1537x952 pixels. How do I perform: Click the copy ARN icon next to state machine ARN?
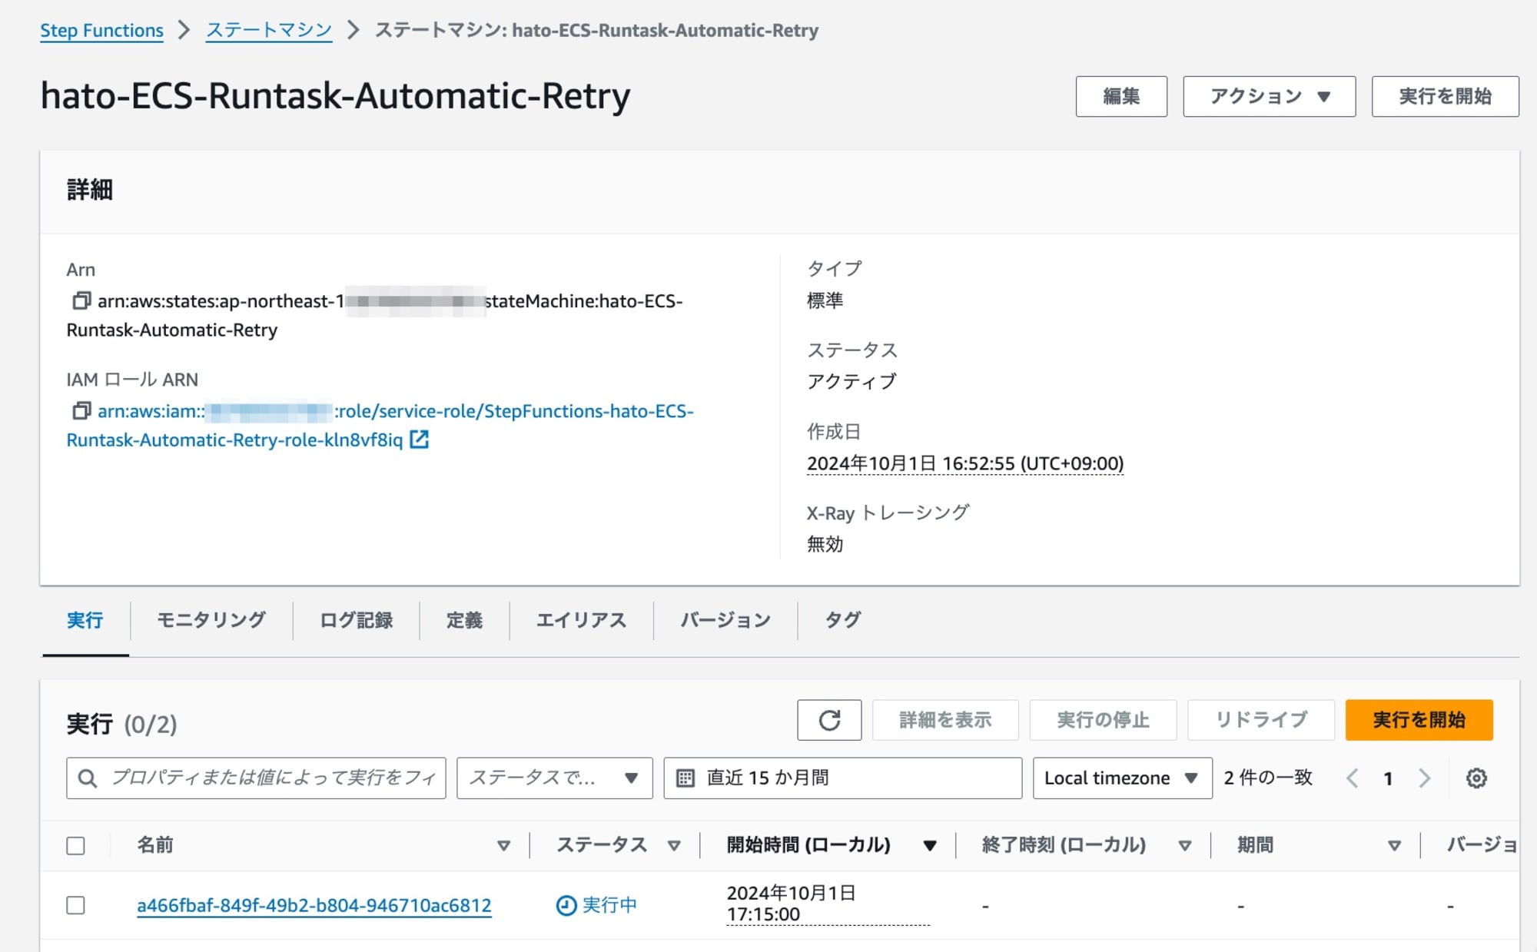(x=80, y=300)
